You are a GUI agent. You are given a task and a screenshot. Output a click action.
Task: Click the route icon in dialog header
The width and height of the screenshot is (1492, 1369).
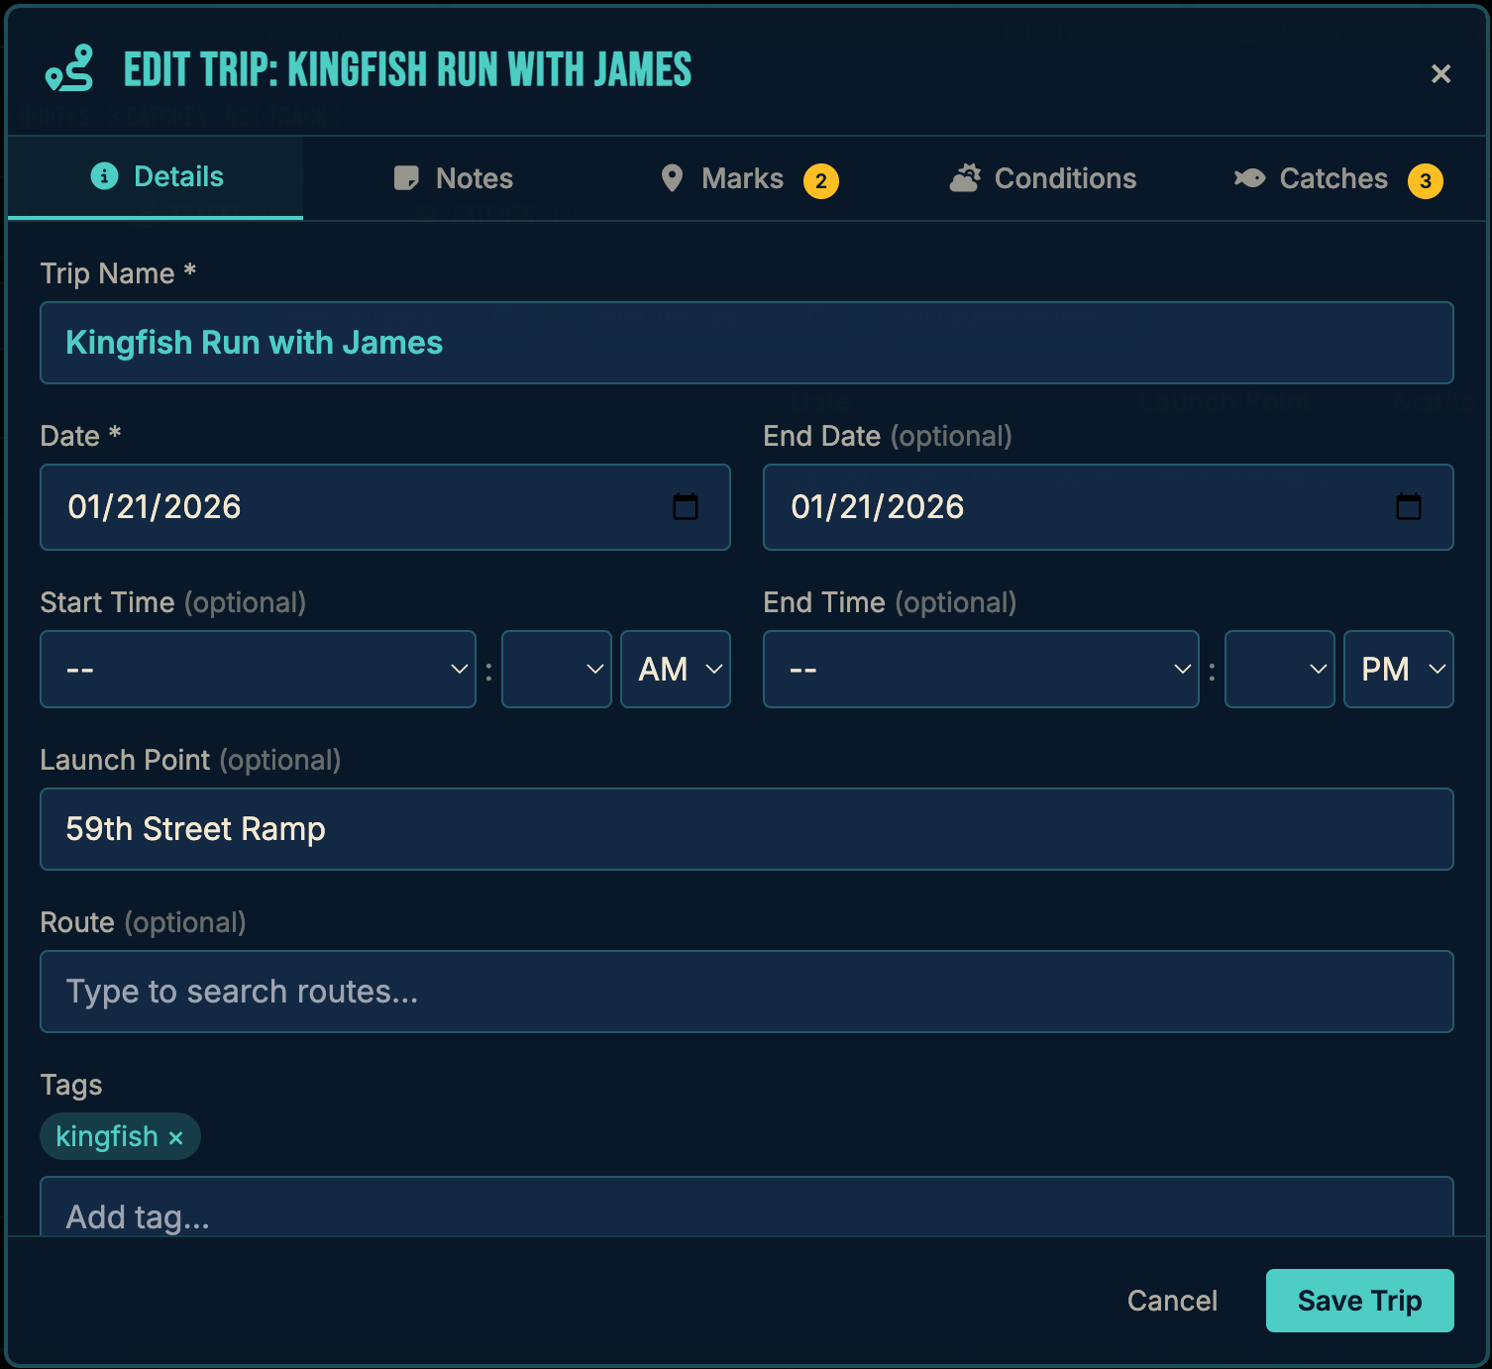click(x=69, y=69)
